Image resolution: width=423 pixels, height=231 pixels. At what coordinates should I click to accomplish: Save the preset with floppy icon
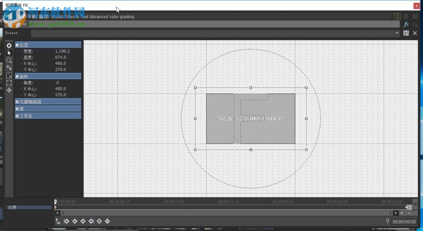[406, 33]
